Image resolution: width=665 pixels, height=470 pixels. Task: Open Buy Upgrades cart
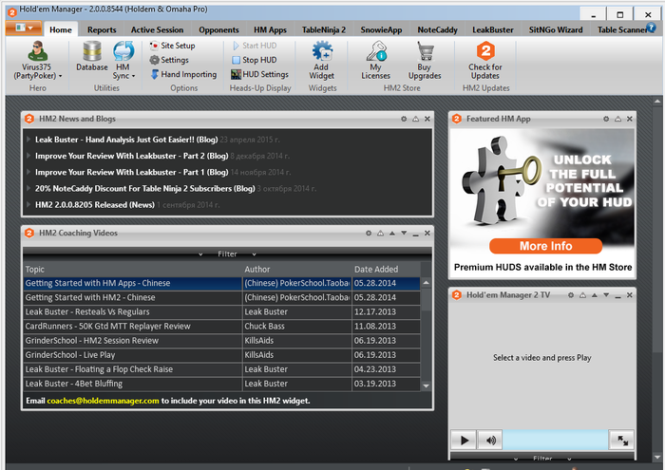click(x=425, y=60)
